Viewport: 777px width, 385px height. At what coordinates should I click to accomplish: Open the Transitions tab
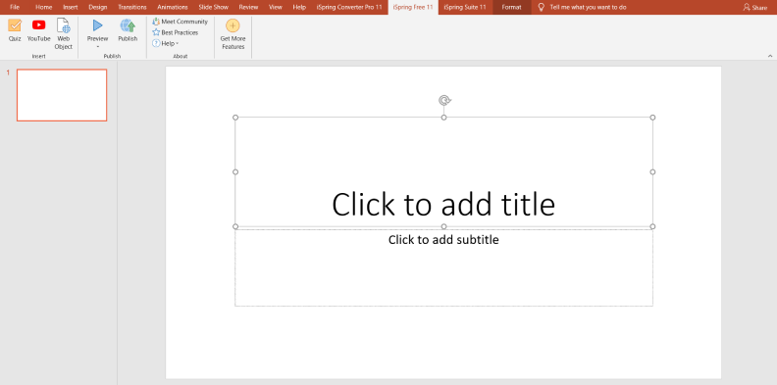pyautogui.click(x=132, y=8)
